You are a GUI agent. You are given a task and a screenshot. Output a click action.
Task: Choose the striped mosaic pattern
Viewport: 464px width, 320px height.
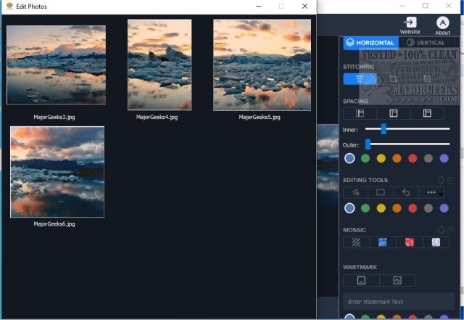click(x=356, y=242)
